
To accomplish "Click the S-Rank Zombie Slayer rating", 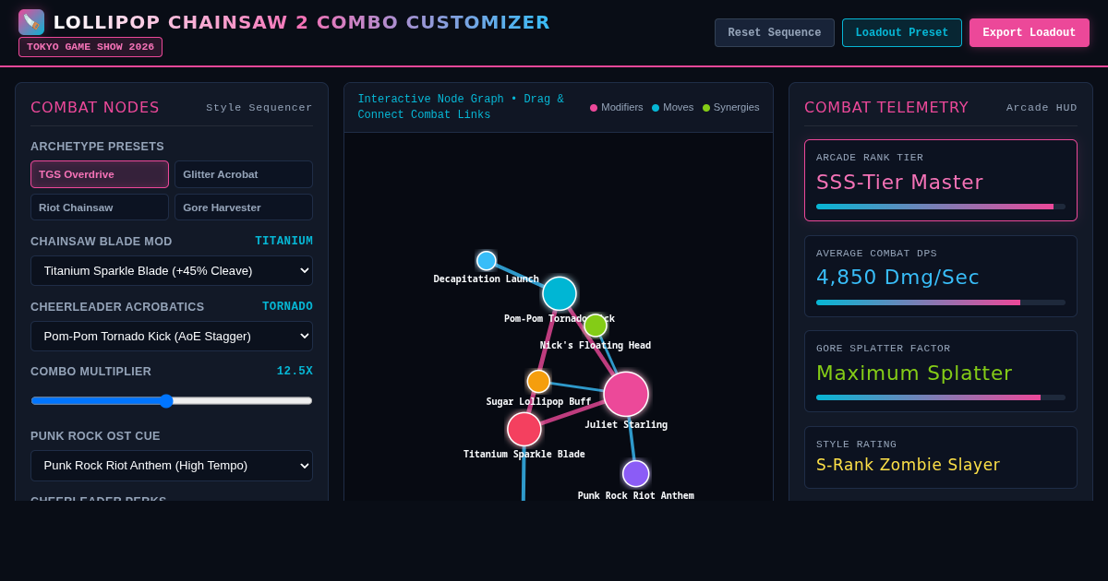I will coord(909,465).
